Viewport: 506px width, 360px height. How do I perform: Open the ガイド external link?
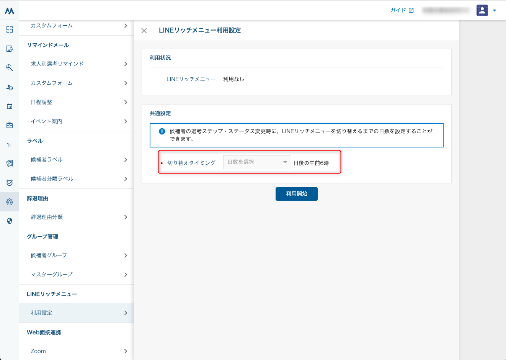point(402,10)
